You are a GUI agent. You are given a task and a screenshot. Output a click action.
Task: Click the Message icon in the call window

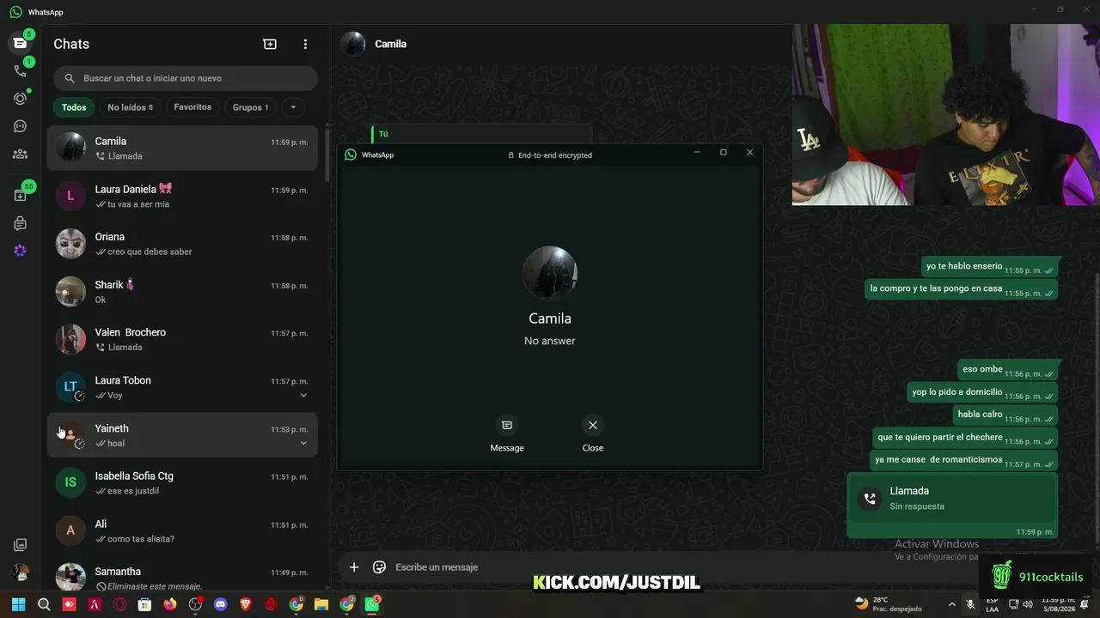[x=507, y=425]
